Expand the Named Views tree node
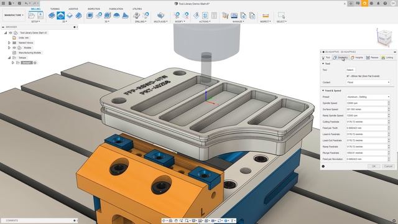The height and width of the screenshot is (224, 398). coord(9,43)
